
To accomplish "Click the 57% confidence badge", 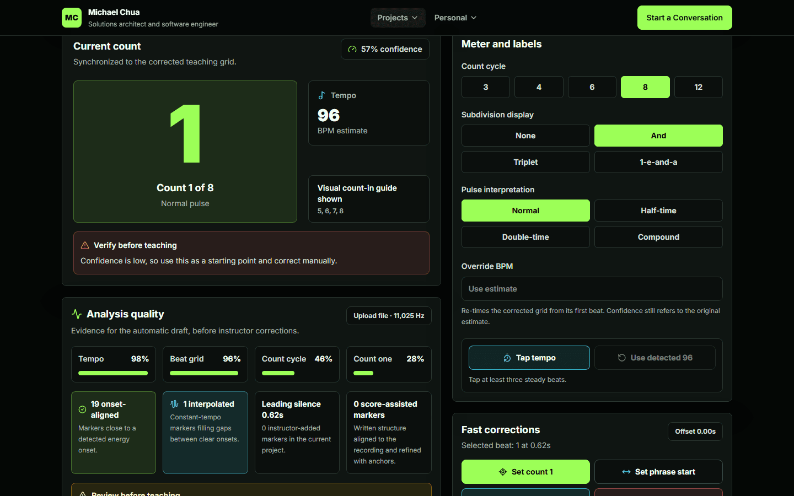I will point(385,49).
